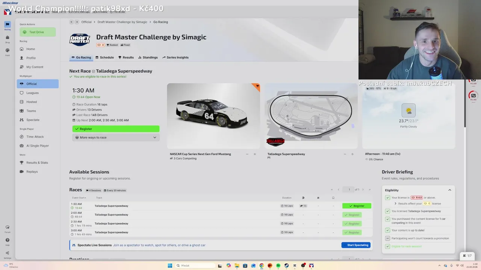
Task: Toggle the 'Your license is R 4.0' check
Action: 387,198
